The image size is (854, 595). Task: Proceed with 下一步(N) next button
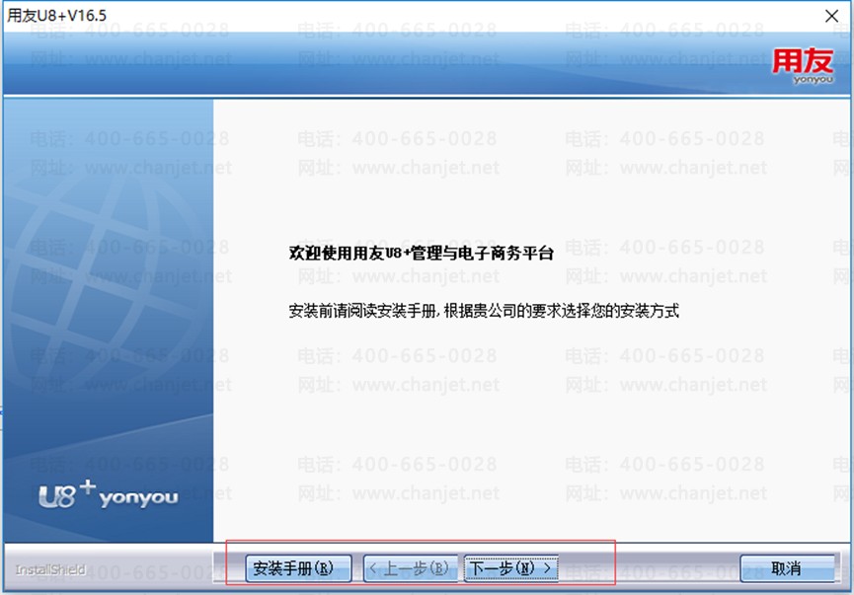pos(510,568)
